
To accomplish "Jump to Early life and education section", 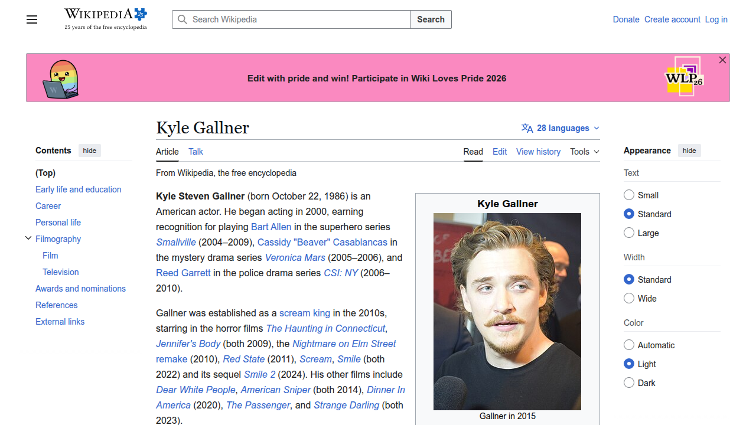I will [x=79, y=189].
